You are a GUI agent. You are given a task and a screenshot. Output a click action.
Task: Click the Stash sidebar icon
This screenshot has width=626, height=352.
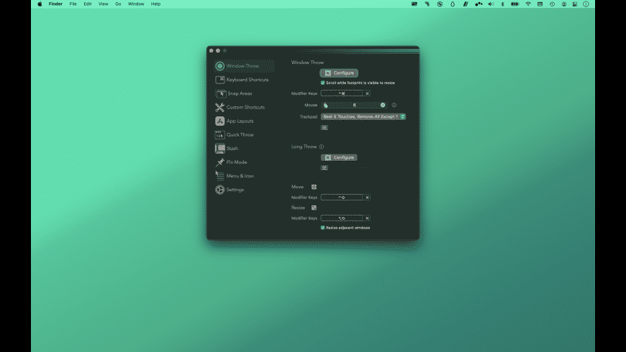click(220, 148)
